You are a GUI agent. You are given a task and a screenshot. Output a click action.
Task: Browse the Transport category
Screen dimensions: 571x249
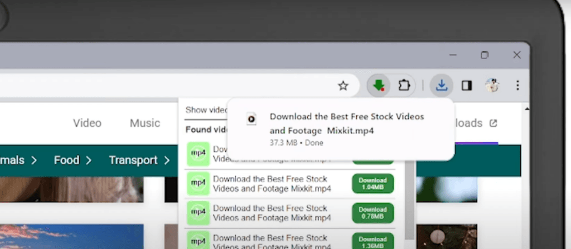pos(139,160)
